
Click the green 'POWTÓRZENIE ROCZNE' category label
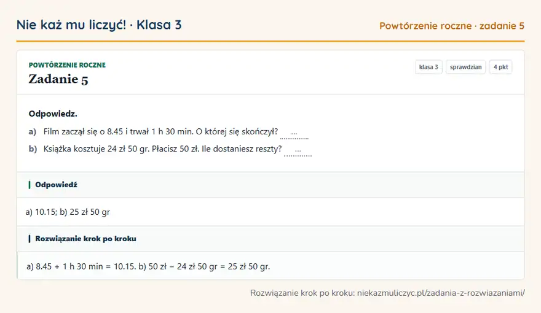pyautogui.click(x=67, y=65)
